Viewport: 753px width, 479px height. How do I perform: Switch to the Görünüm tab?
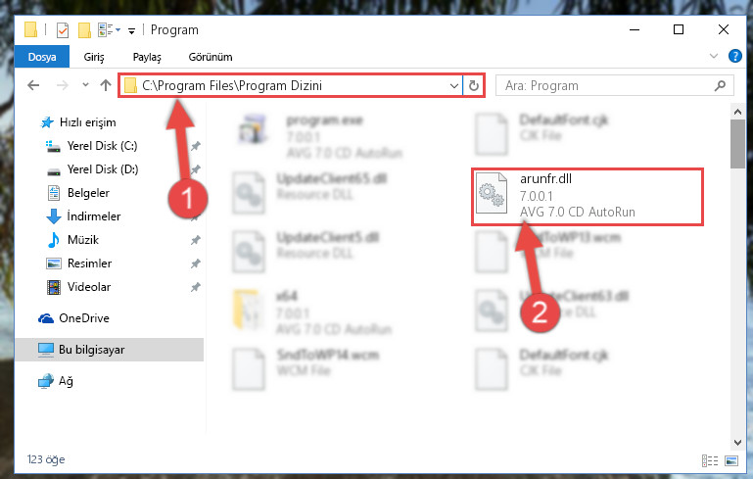click(211, 57)
